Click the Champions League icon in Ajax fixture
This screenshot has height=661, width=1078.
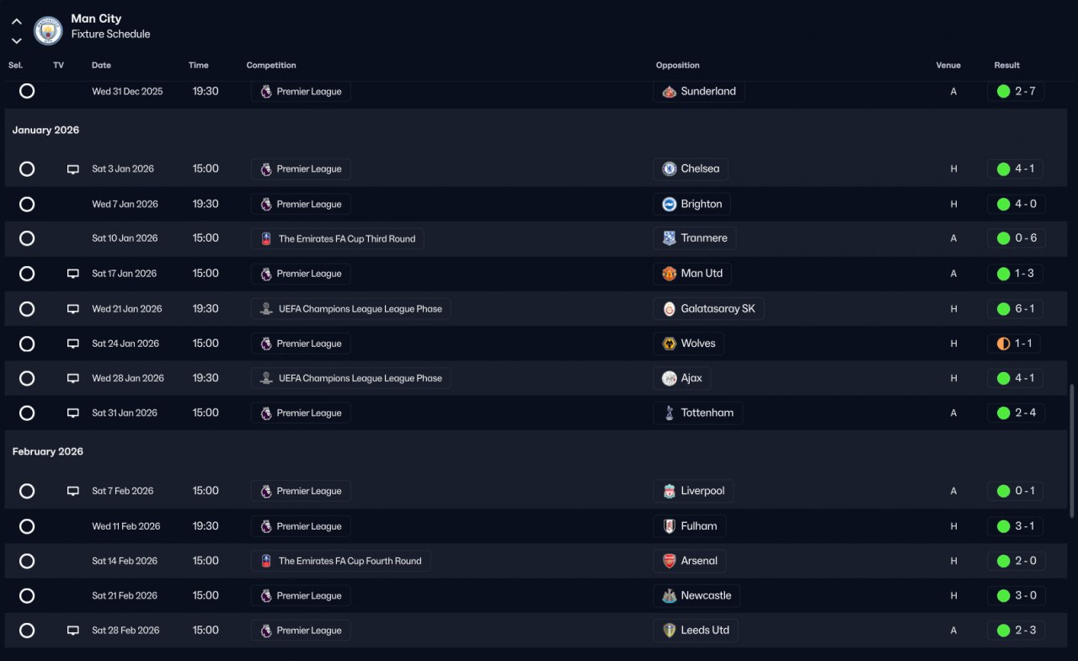(266, 379)
